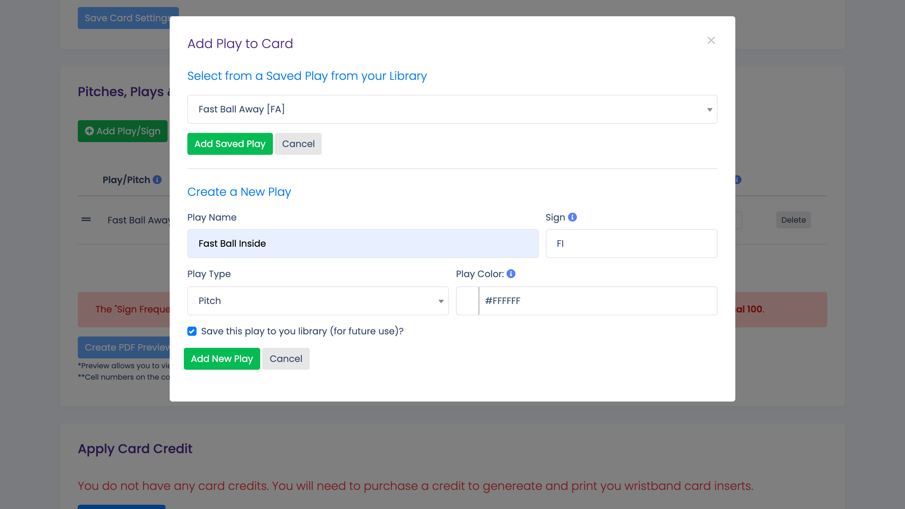The height and width of the screenshot is (509, 905).
Task: Click the Sign info icon
Action: point(572,217)
